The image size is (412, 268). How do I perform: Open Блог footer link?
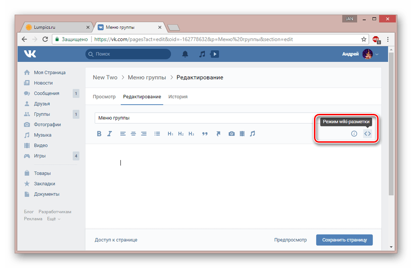[x=29, y=212]
